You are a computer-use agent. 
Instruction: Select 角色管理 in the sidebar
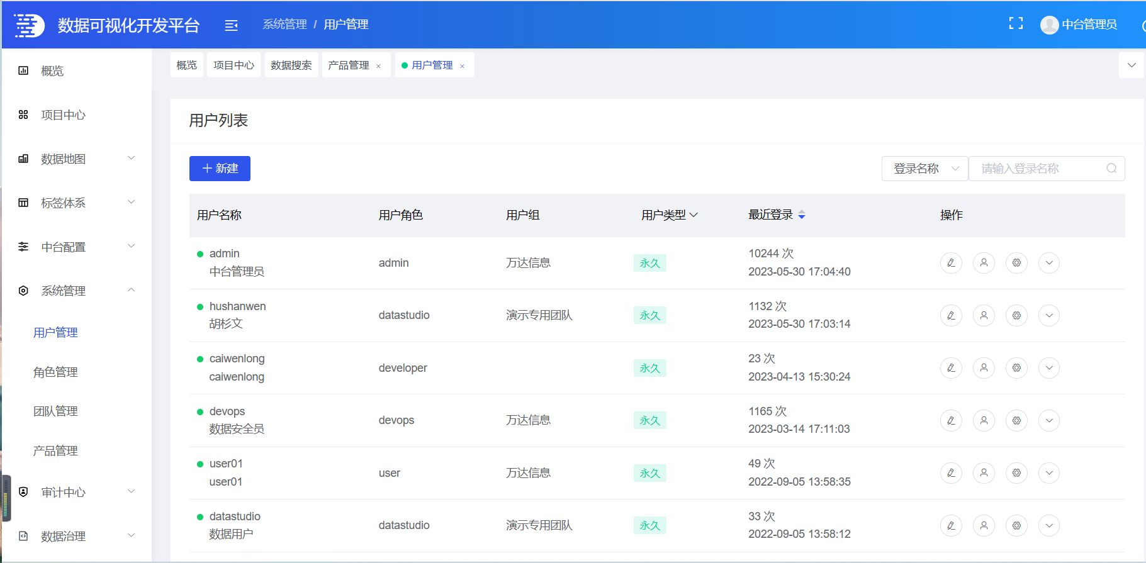pyautogui.click(x=55, y=372)
